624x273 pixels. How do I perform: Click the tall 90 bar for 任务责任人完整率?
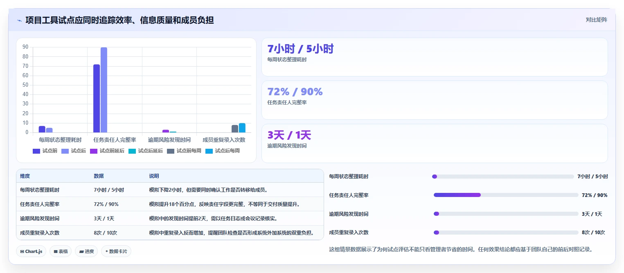tap(104, 90)
